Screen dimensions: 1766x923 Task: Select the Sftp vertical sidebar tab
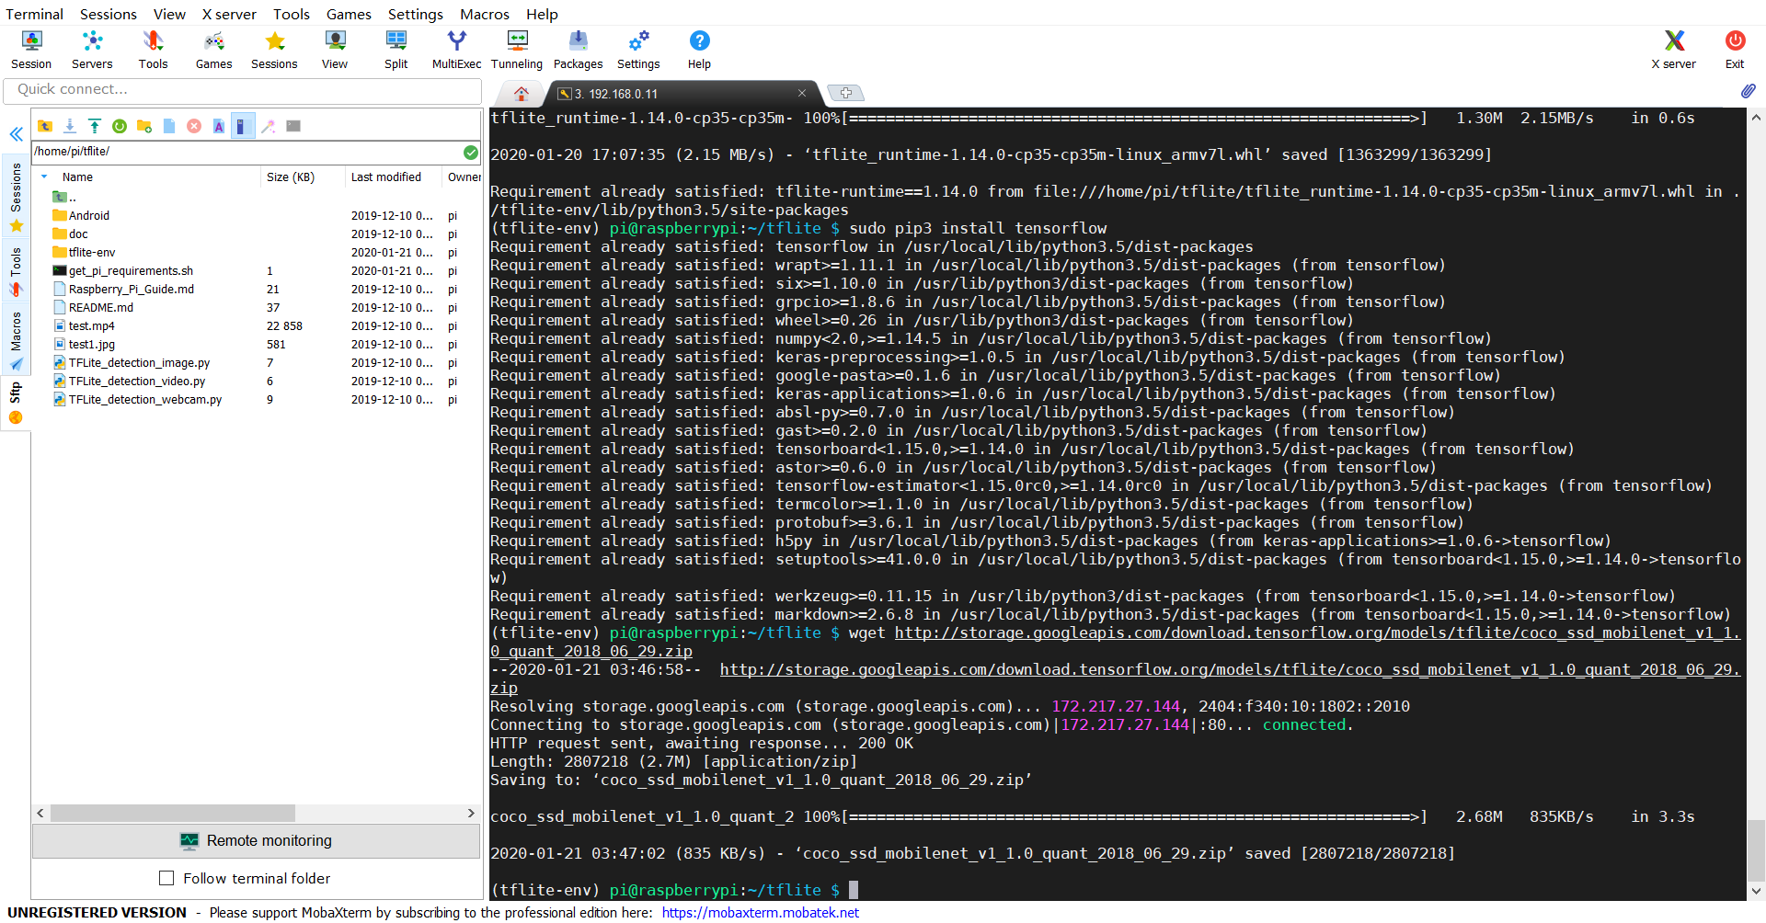tap(16, 403)
